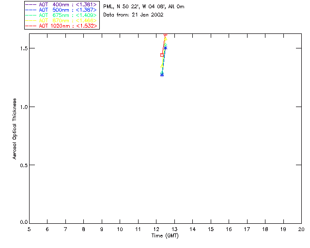Image resolution: width=310 pixels, height=248 pixels.
Task: Click the upper blue asterisk data marker
Action: coord(165,47)
